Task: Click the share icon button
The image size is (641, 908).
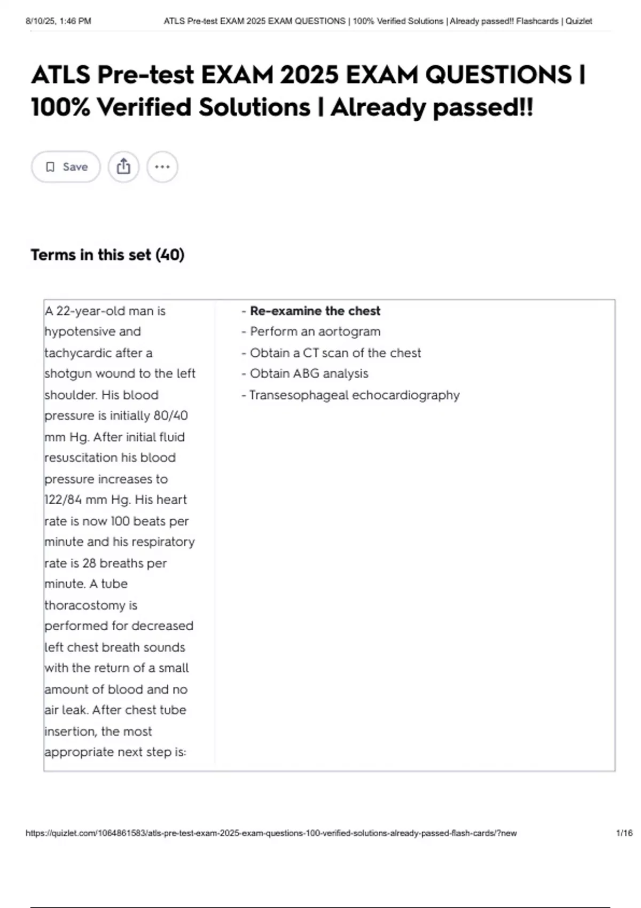Action: (123, 167)
